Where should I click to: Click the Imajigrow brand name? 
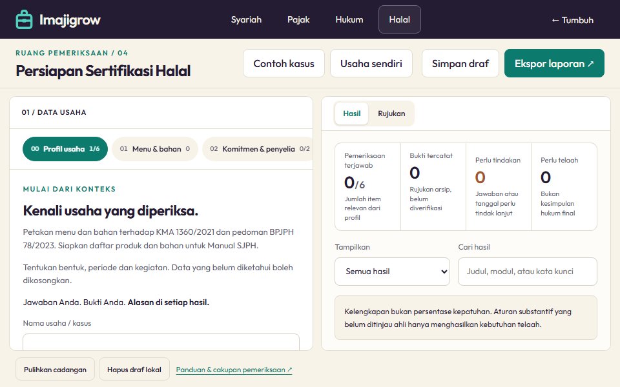[x=70, y=20]
